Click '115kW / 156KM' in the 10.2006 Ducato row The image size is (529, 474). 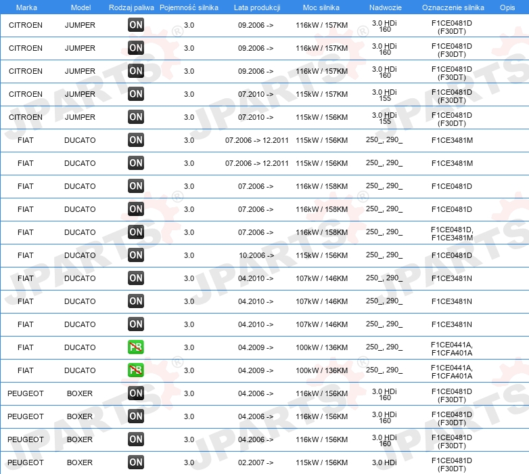[x=321, y=255]
